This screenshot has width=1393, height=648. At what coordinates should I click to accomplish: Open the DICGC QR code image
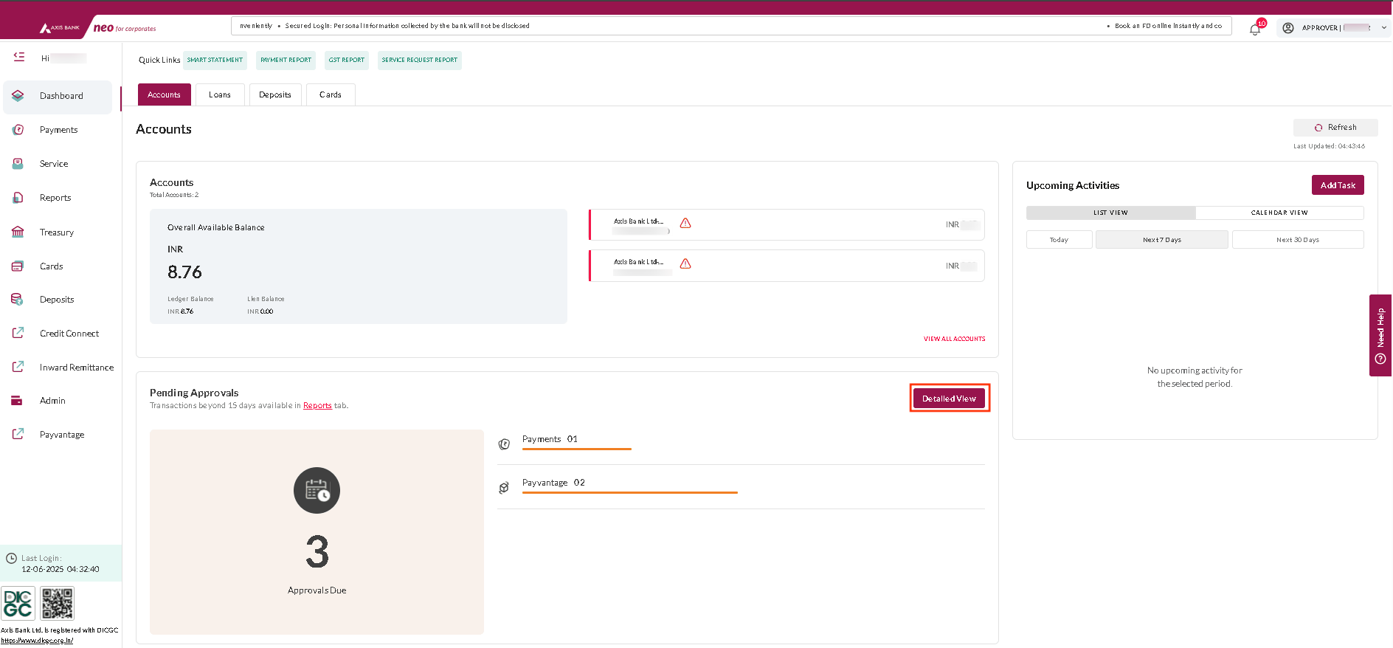coord(57,604)
